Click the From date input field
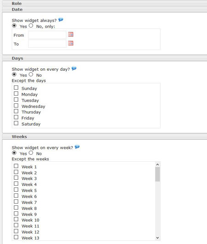 click(47, 35)
